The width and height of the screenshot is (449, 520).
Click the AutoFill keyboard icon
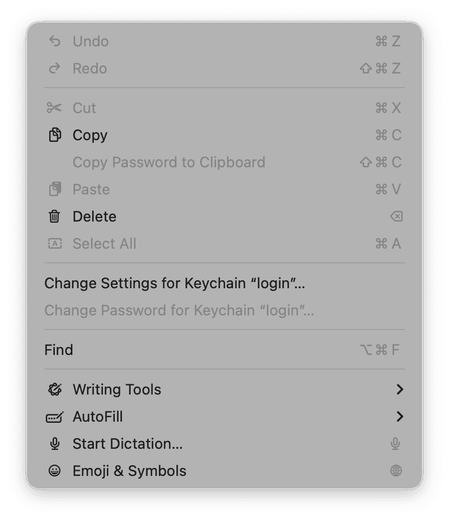[55, 417]
